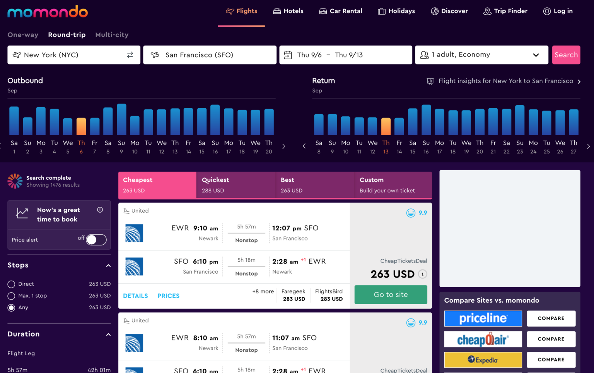Click the swap origin and destination icon
The height and width of the screenshot is (373, 594).
(130, 55)
